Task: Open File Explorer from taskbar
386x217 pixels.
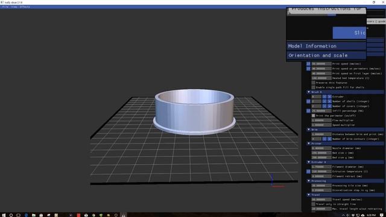Action: pyautogui.click(x=34, y=215)
